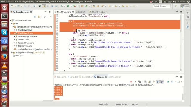Click the Open Task folder icon
Screen dimensions: 191x107
click(98, 6)
